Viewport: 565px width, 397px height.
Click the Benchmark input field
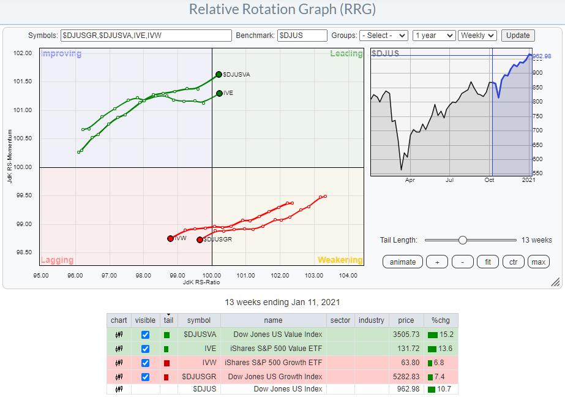(302, 36)
